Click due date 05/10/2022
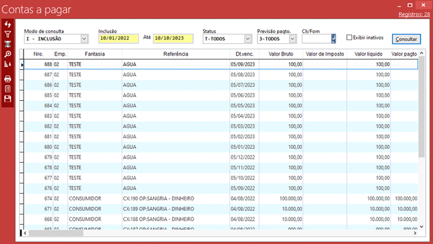The image size is (433, 244). click(x=243, y=178)
